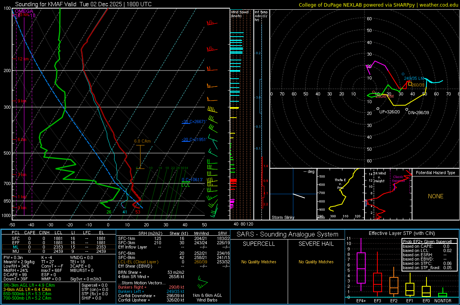The image size is (460, 305).
Task: Click the 'Storm Slinky' inset label
Action: pyautogui.click(x=283, y=217)
